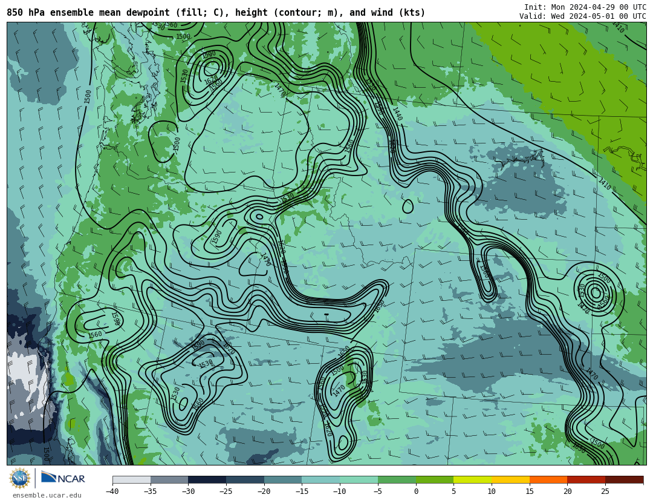Click the Init: Mon 2024-04-29 00 UTC text
This screenshot has width=653, height=503.
coord(585,7)
